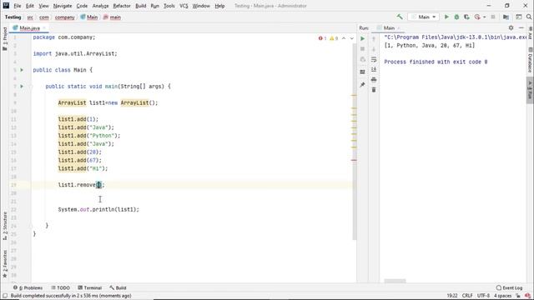The height and width of the screenshot is (300, 534).
Task: Open the Event Log
Action: 509,287
